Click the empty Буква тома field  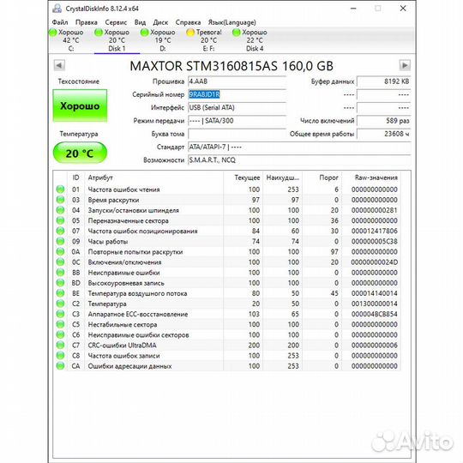tap(237, 134)
